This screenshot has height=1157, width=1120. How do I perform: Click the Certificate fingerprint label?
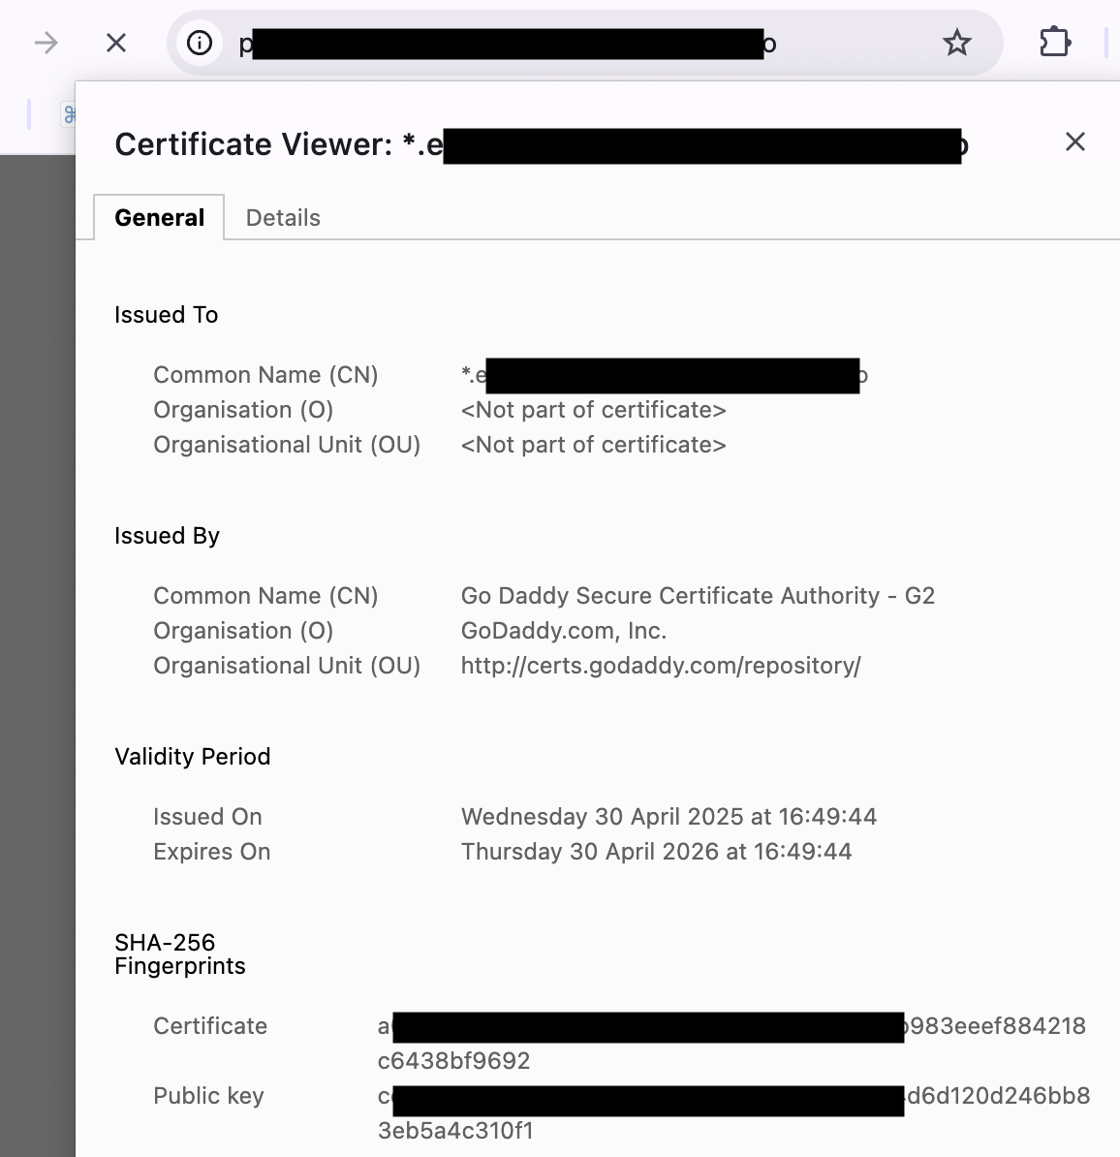pos(210,1025)
